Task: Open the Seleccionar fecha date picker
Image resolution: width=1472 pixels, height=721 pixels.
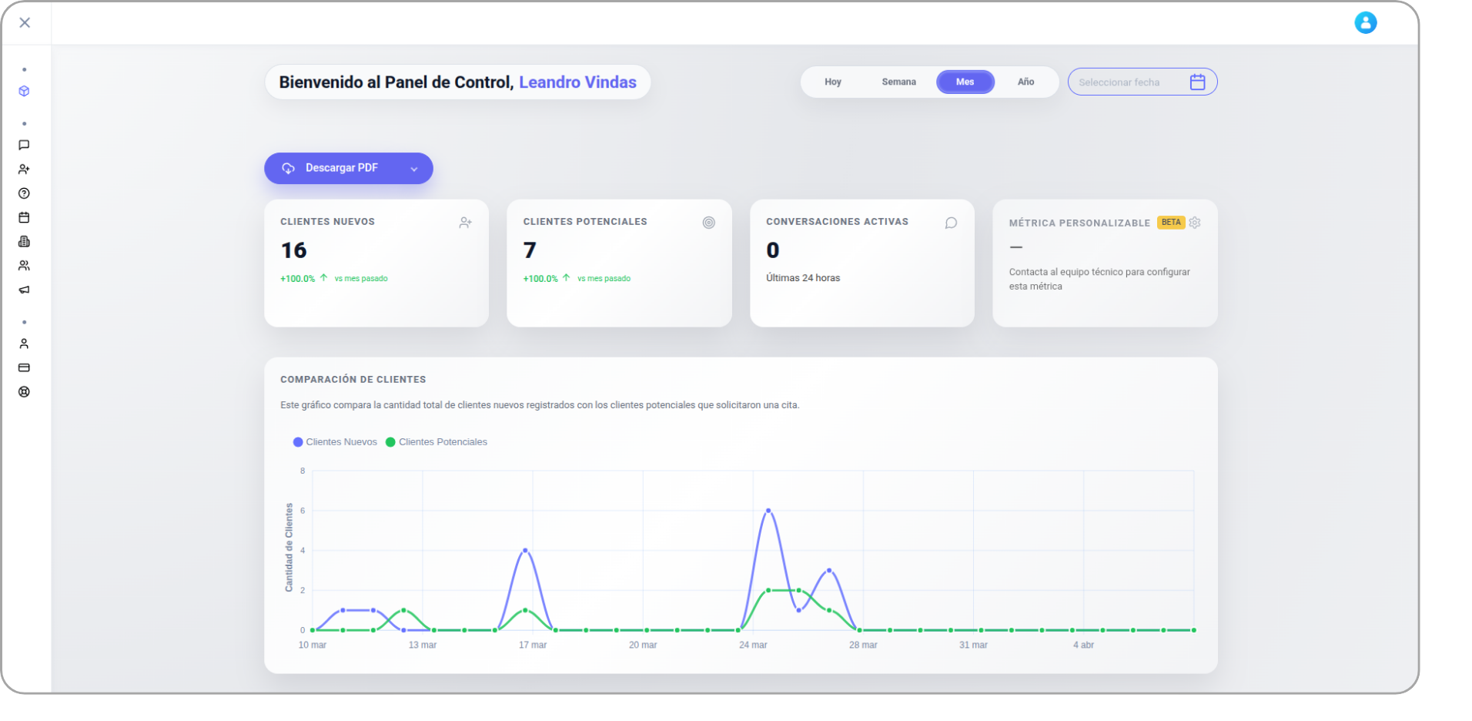Action: tap(1142, 82)
